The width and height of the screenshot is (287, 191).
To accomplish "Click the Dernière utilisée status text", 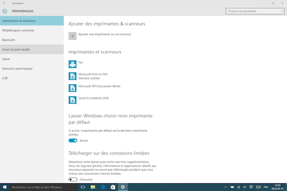I will [x=89, y=78].
